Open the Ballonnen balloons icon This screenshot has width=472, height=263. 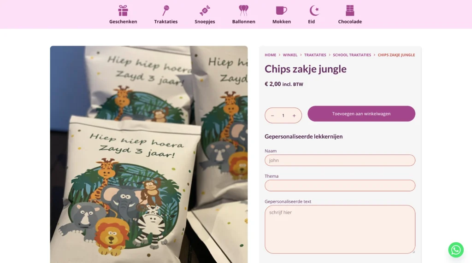pos(243,11)
